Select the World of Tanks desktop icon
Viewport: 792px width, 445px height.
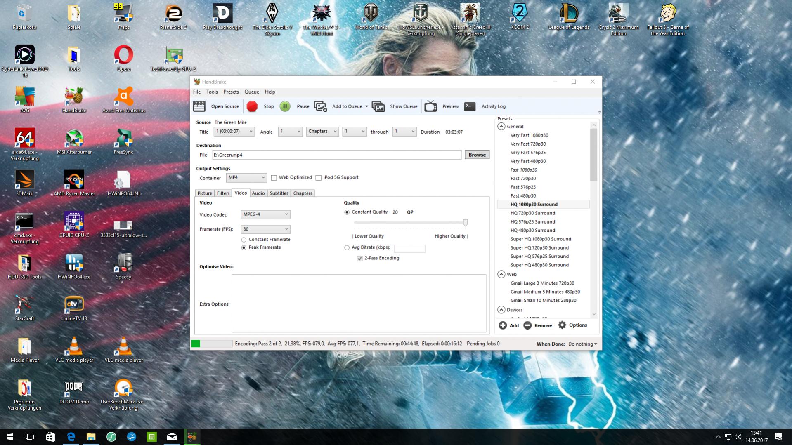coord(371,16)
